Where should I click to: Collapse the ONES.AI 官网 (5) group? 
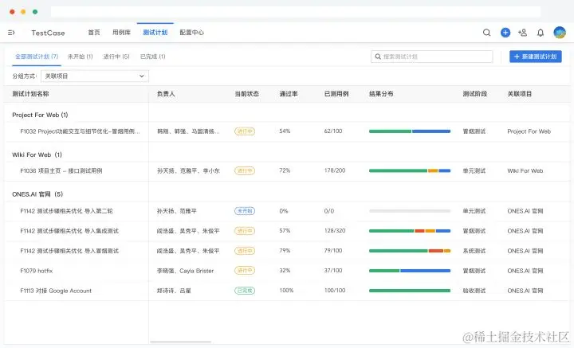pos(37,194)
